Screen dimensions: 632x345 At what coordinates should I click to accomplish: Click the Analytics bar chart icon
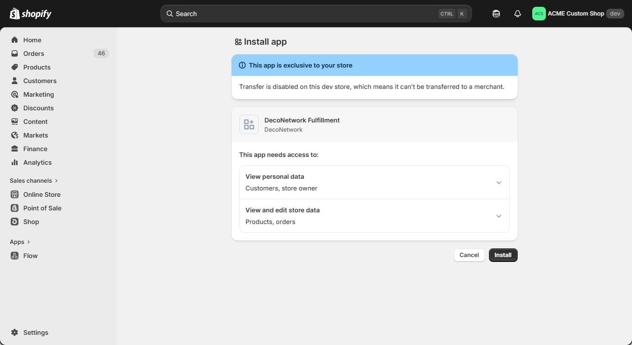pos(15,162)
